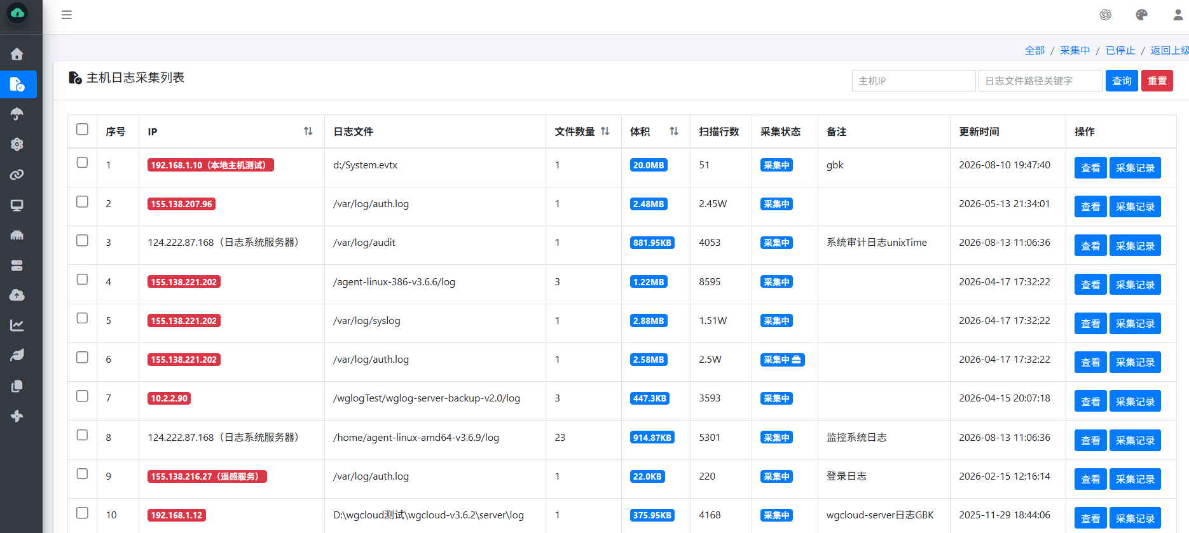Go back using the 返回上级 link
Image resolution: width=1189 pixels, height=533 pixels.
pyautogui.click(x=1169, y=50)
